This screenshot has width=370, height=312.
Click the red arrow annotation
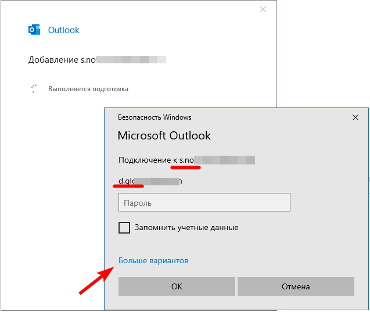pos(96,281)
